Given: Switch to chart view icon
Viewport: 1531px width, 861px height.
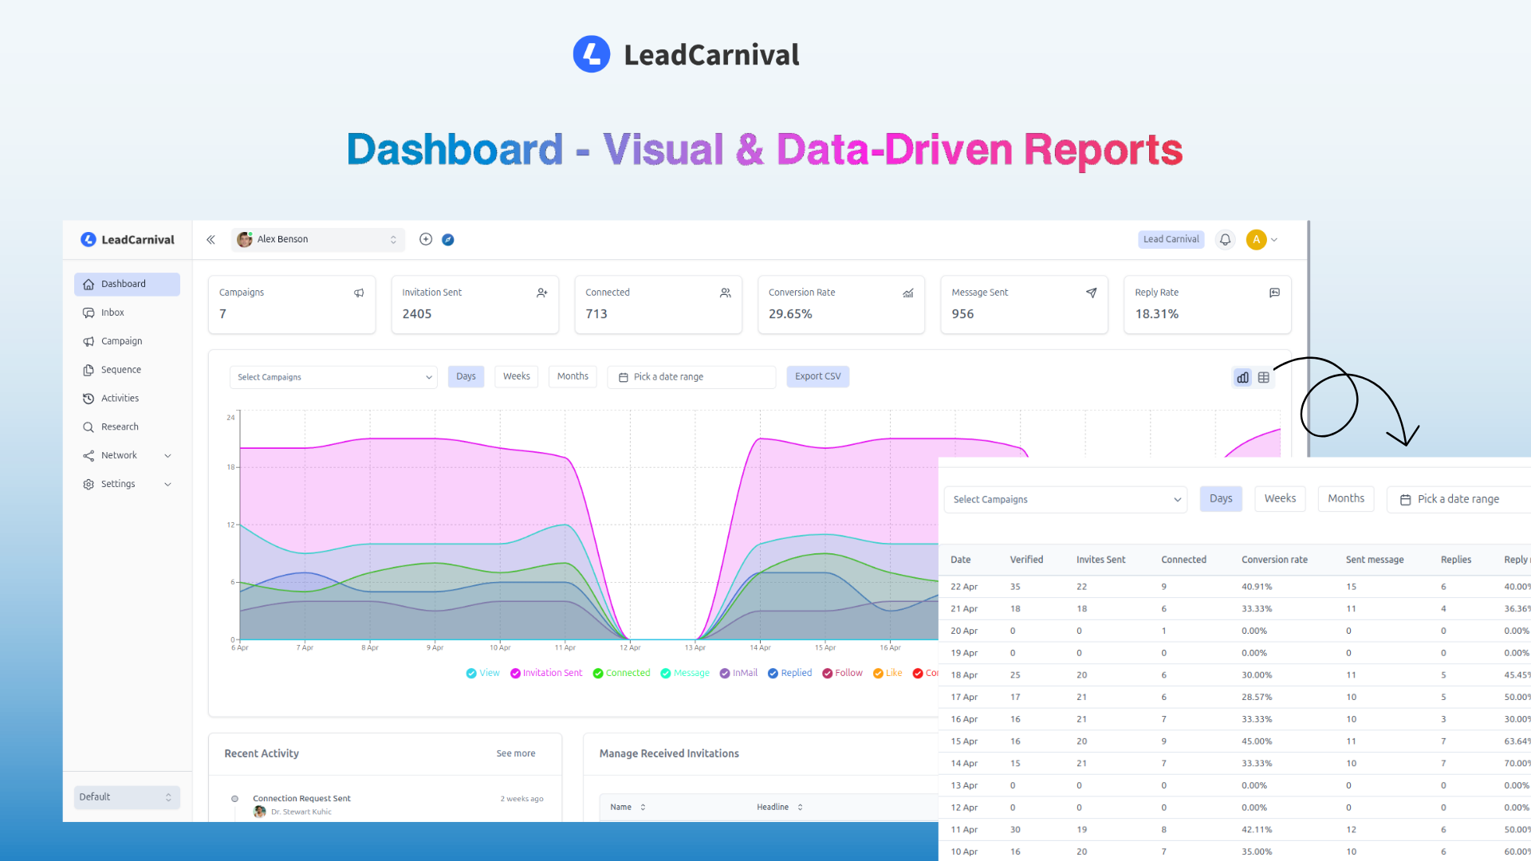Looking at the screenshot, I should [1242, 378].
